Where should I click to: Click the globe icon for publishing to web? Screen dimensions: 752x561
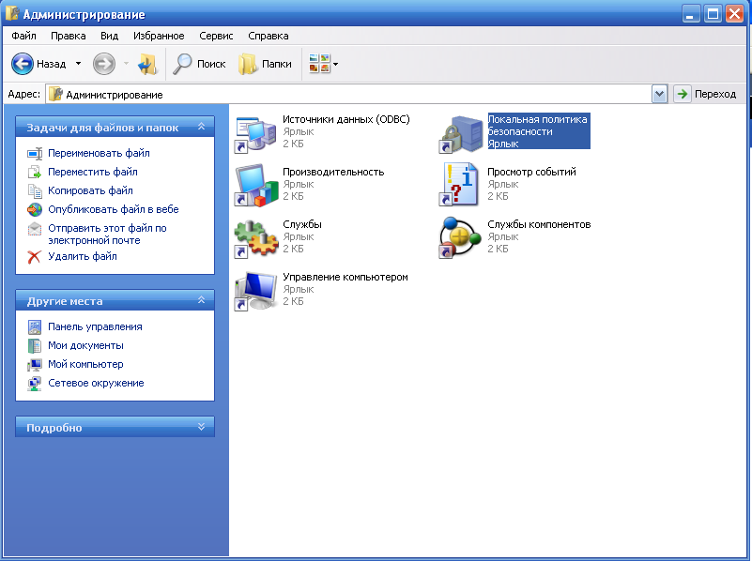pos(35,209)
